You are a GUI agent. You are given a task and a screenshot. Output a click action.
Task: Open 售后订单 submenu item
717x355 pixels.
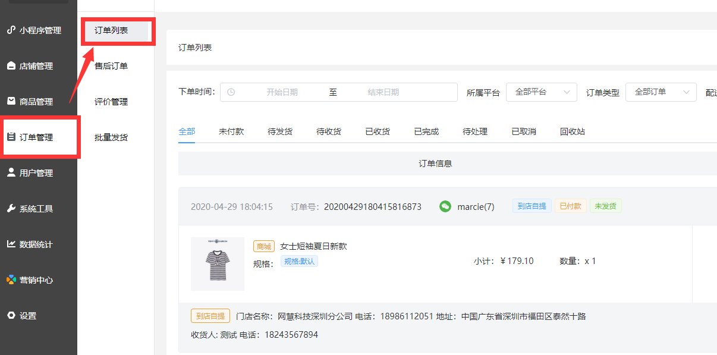click(x=111, y=66)
